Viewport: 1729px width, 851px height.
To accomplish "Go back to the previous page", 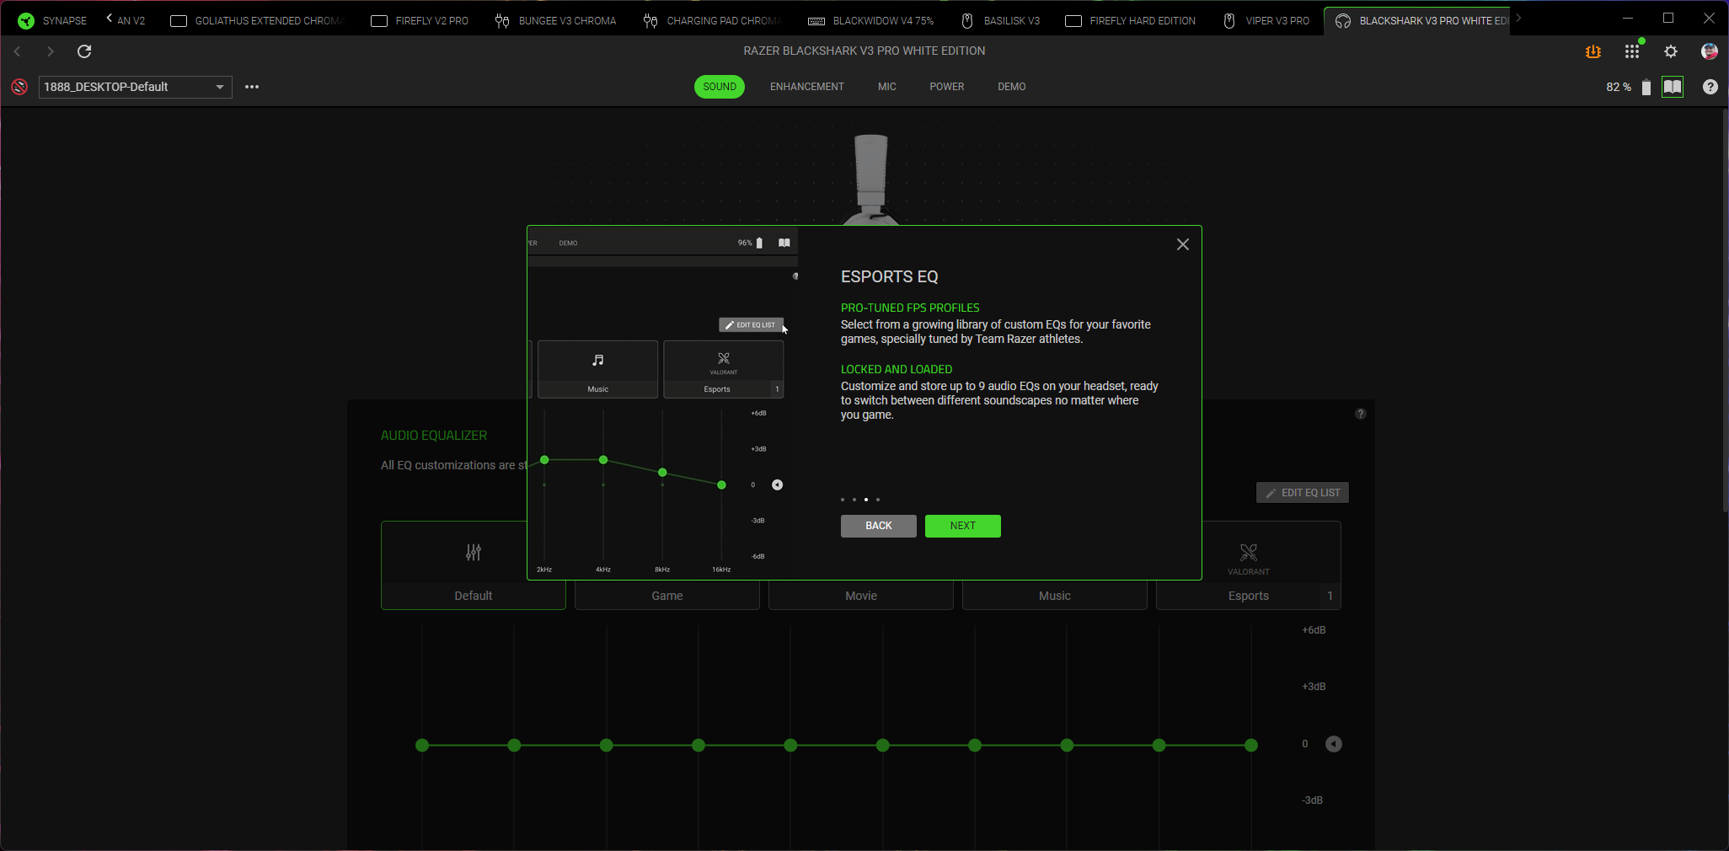I will (x=17, y=51).
